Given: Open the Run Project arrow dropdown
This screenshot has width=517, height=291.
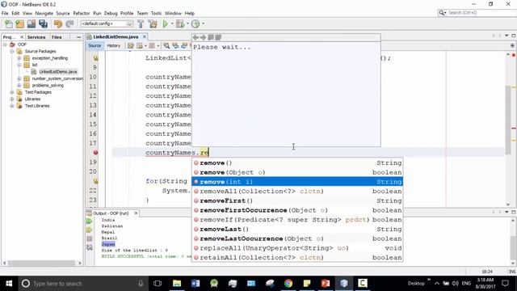Looking at the screenshot, I should [x=172, y=23].
